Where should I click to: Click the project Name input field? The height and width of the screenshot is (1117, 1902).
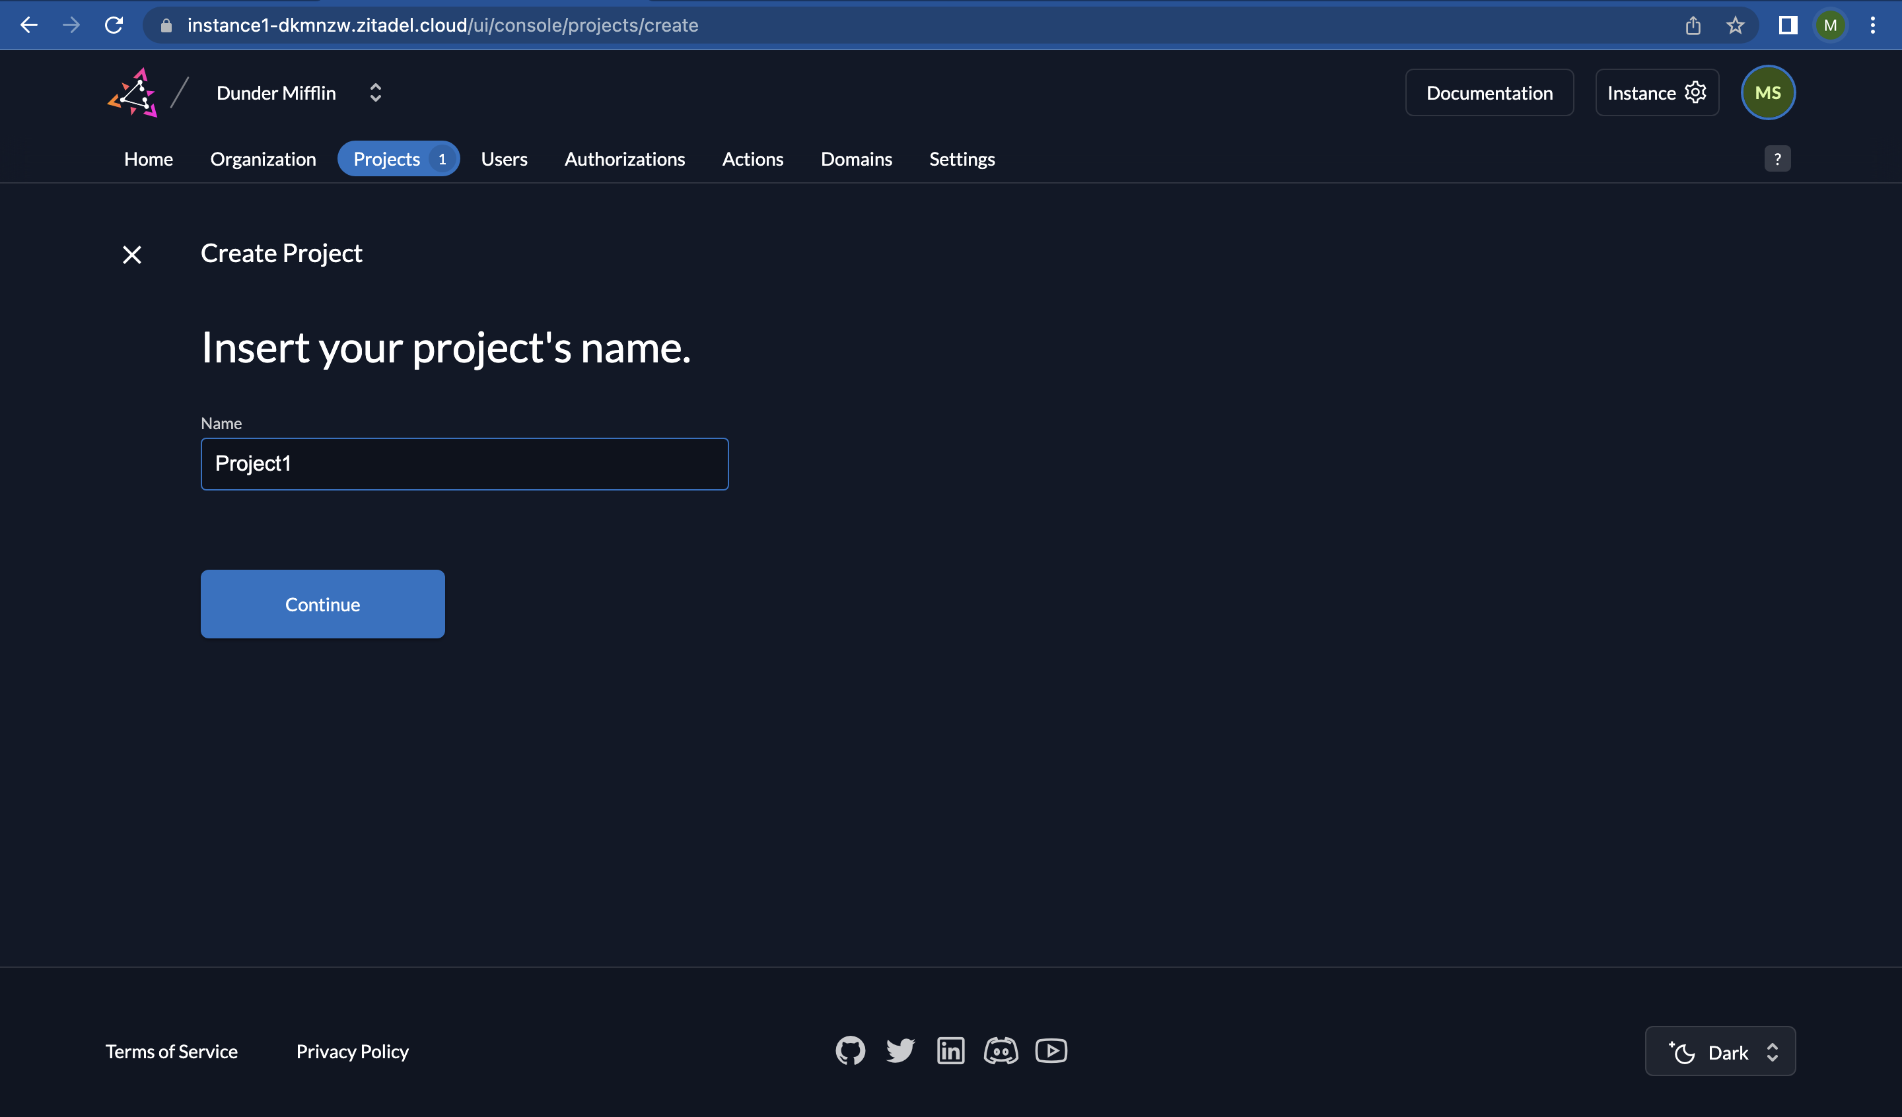(x=466, y=463)
